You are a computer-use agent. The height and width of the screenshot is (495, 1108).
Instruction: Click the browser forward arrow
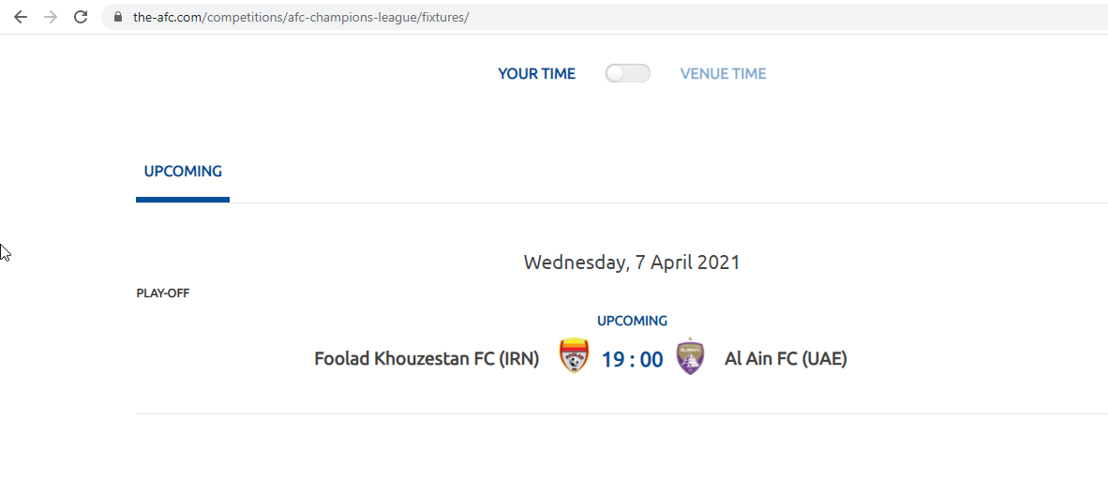(51, 17)
